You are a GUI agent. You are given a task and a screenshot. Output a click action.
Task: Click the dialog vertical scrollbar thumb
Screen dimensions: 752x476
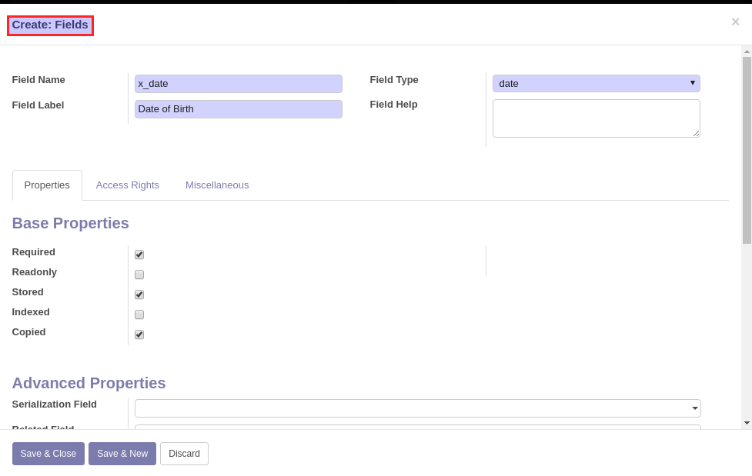pos(747,150)
